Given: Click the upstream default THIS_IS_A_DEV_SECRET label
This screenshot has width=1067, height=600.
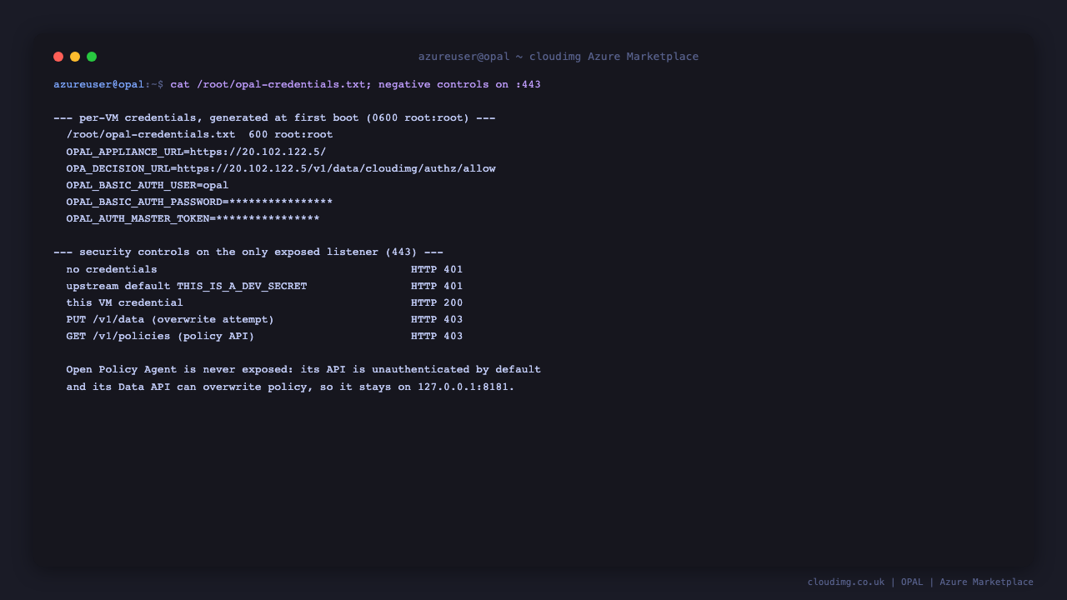Looking at the screenshot, I should click(x=187, y=286).
